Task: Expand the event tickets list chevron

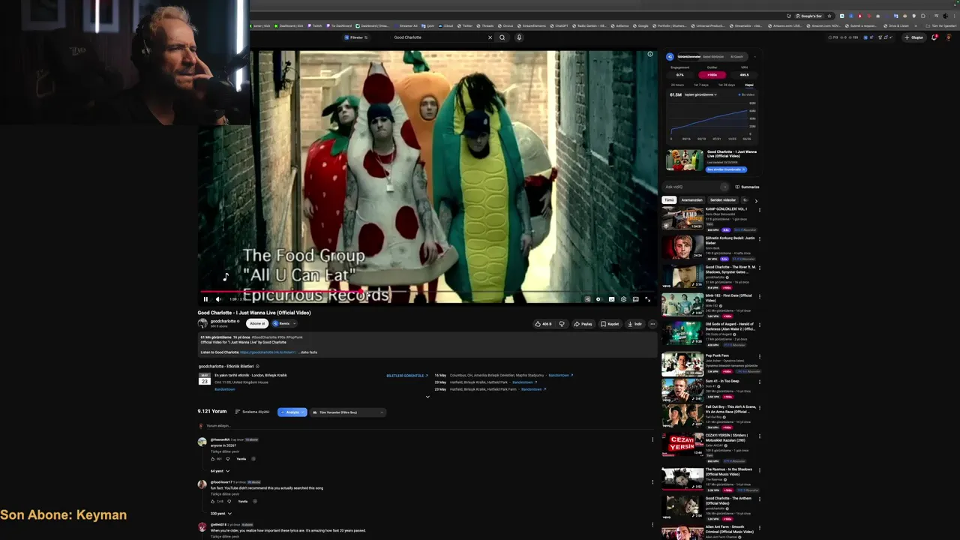Action: (x=427, y=397)
